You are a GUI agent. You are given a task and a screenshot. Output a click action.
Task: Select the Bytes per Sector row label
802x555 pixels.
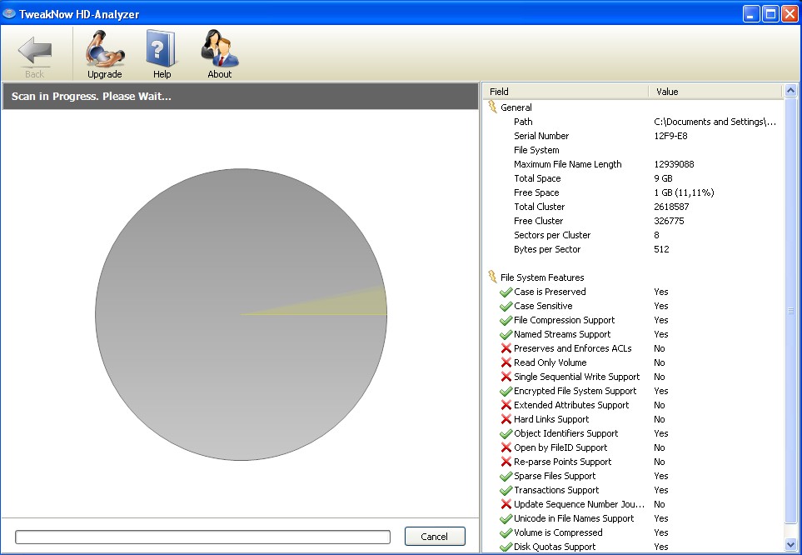547,249
